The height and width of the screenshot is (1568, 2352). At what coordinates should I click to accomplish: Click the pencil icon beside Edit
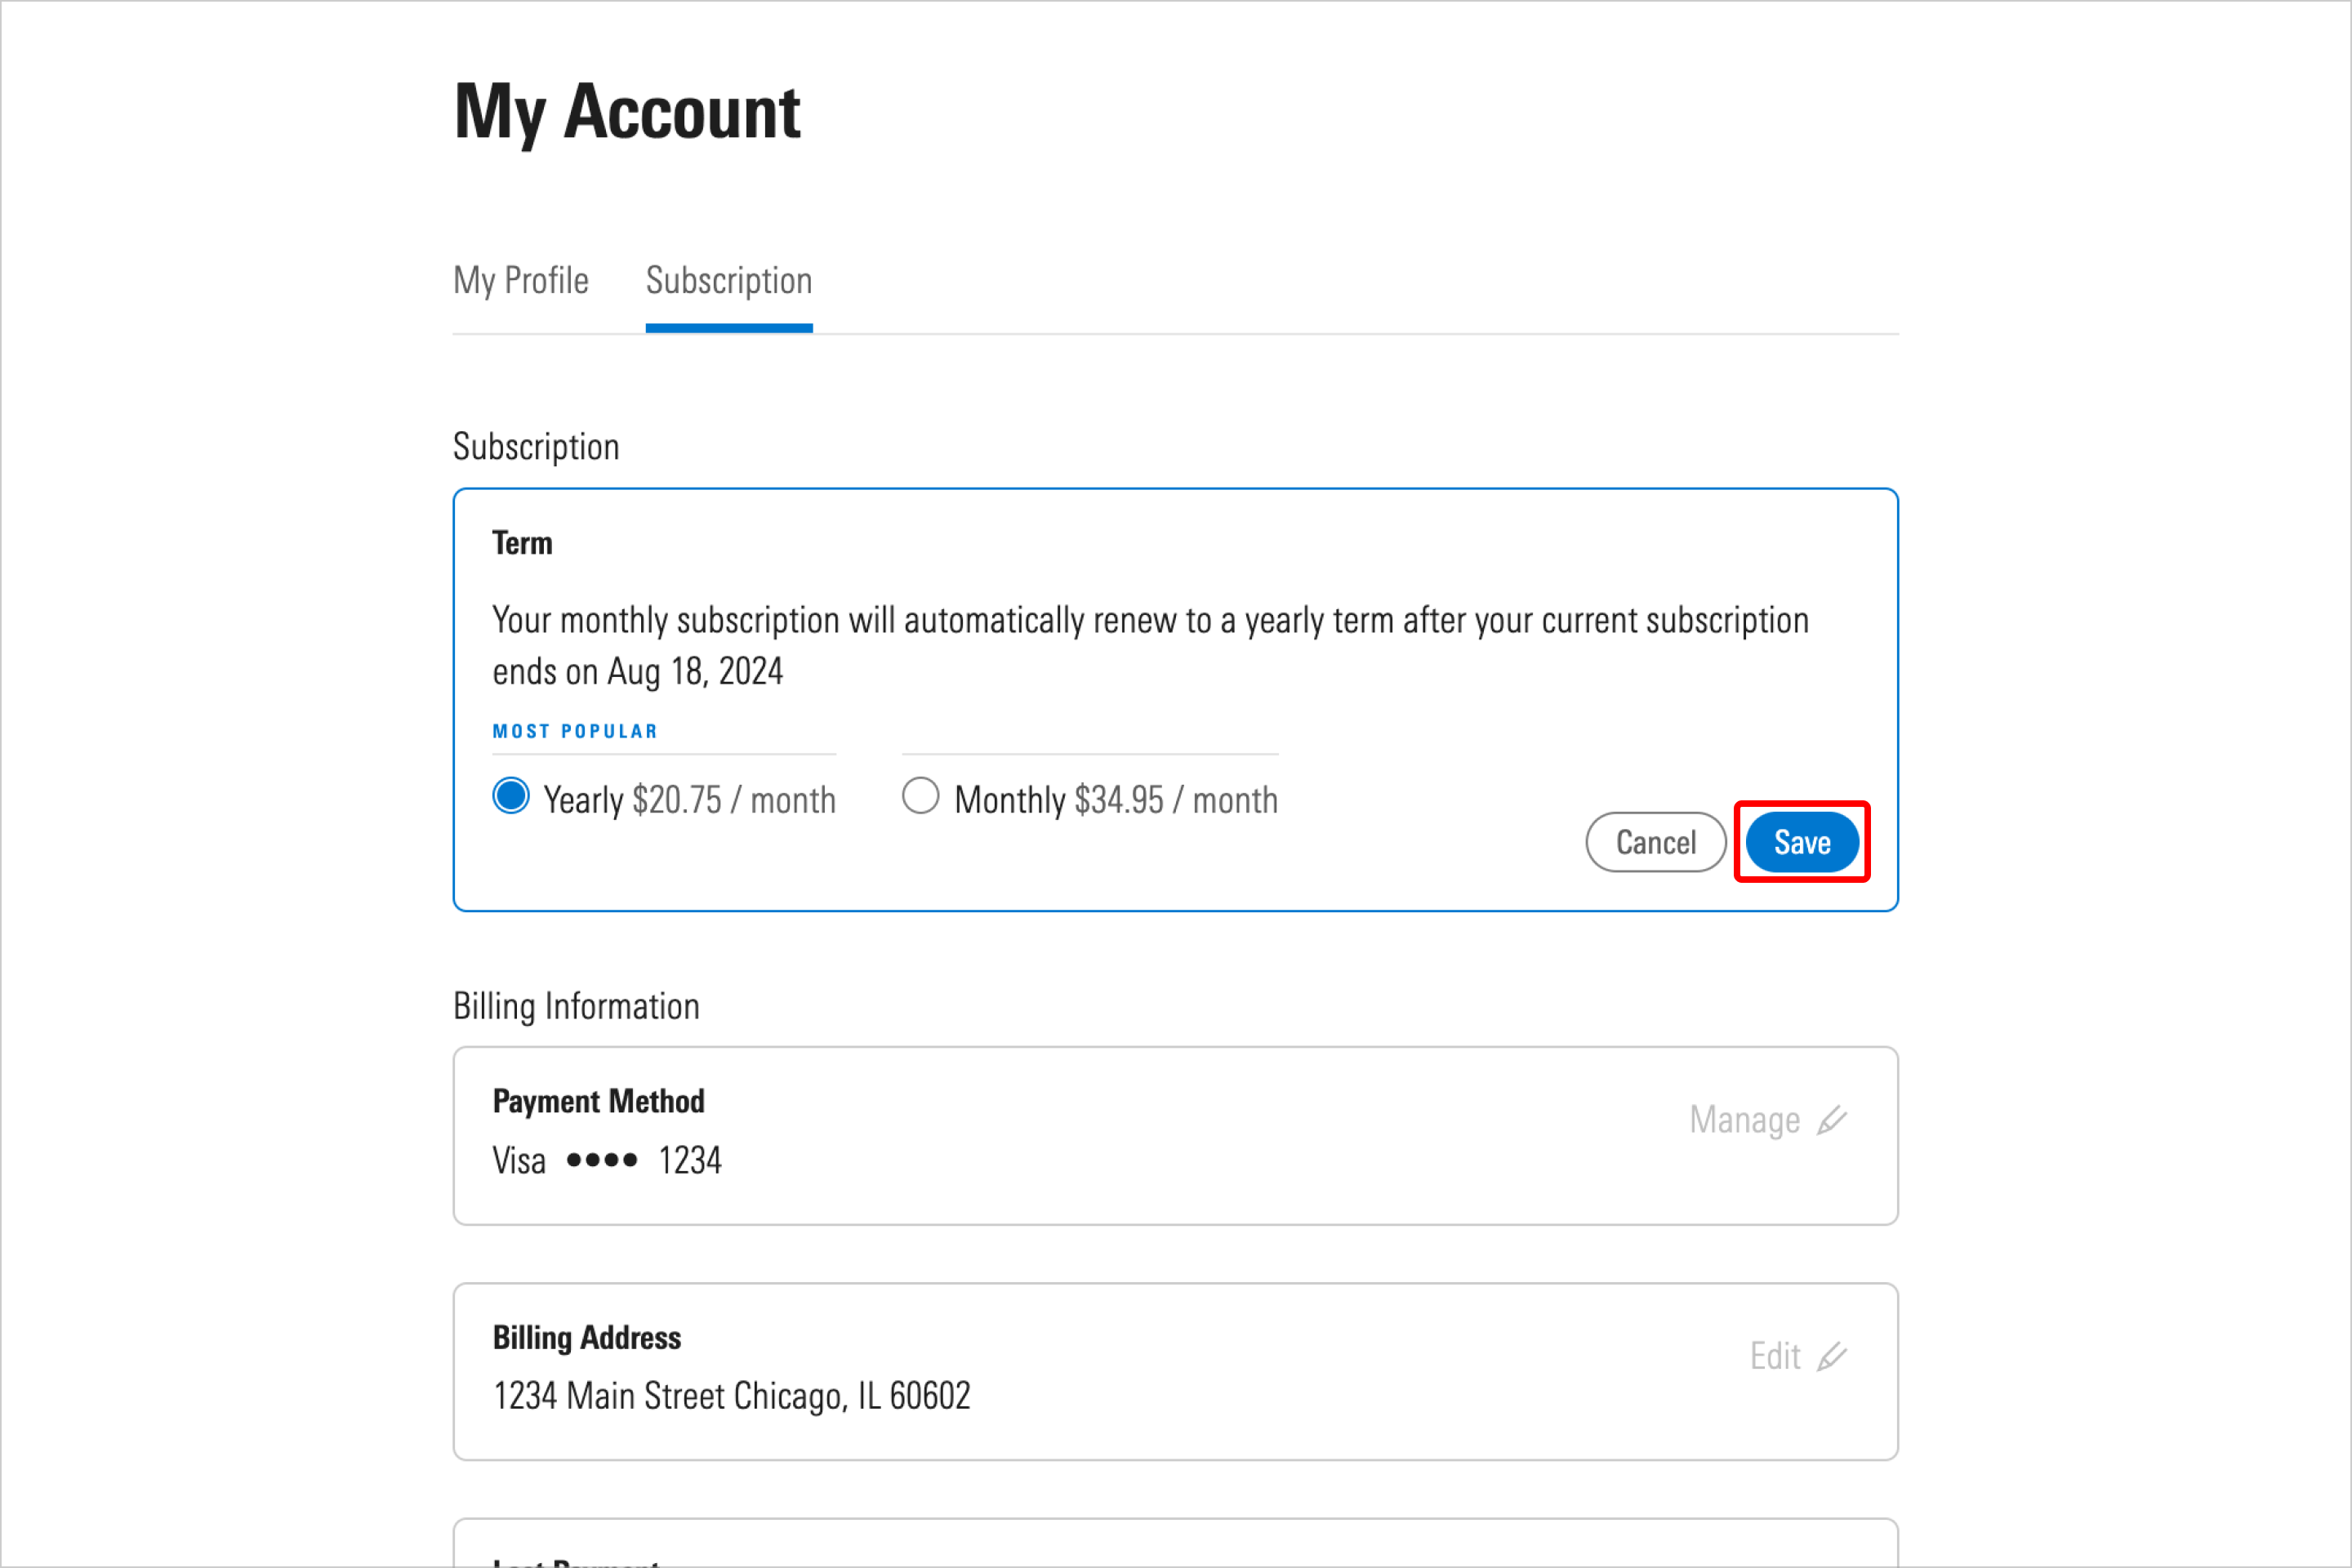pos(1832,1356)
